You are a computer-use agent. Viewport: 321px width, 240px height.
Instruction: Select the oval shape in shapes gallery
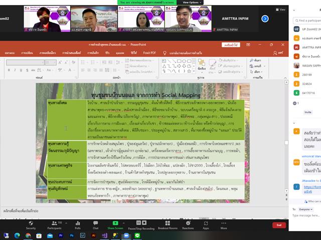point(184,61)
